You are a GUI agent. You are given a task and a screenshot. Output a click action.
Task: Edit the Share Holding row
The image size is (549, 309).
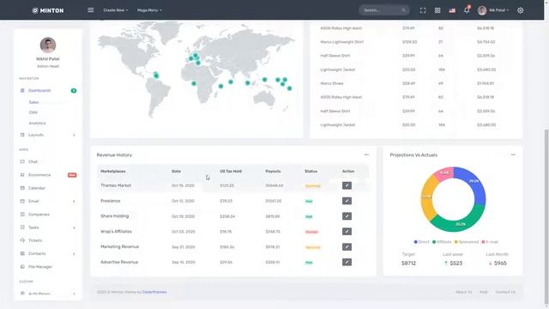(347, 216)
